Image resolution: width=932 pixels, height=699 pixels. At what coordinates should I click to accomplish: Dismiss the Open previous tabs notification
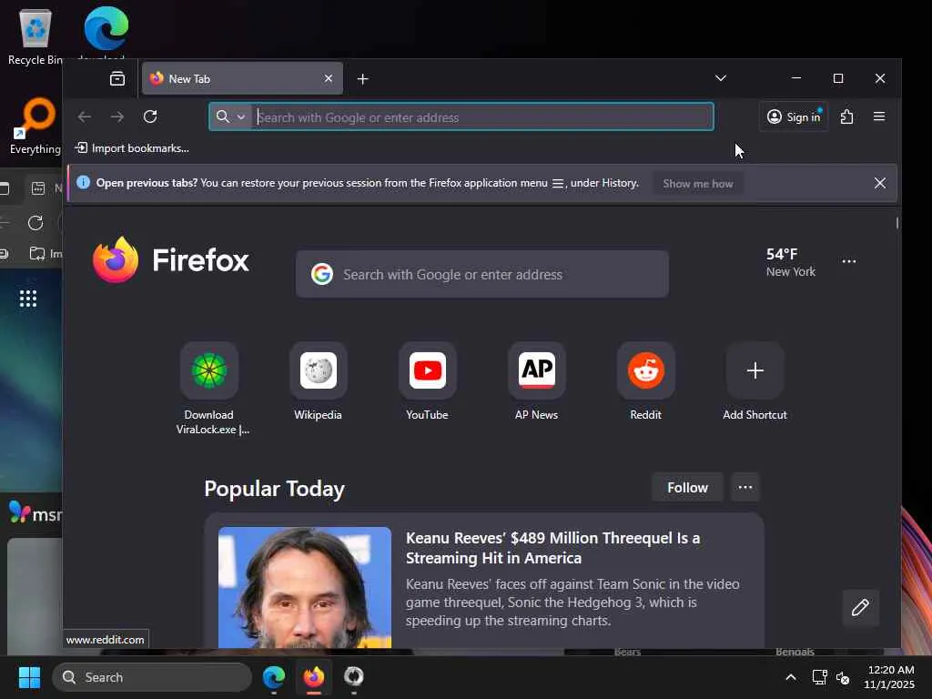pos(880,183)
